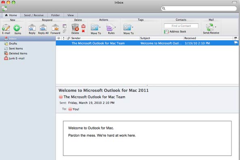Image resolution: width=240 pixels, height=160 pixels.
Task: Compose a new E-mail message
Action: coord(6,29)
